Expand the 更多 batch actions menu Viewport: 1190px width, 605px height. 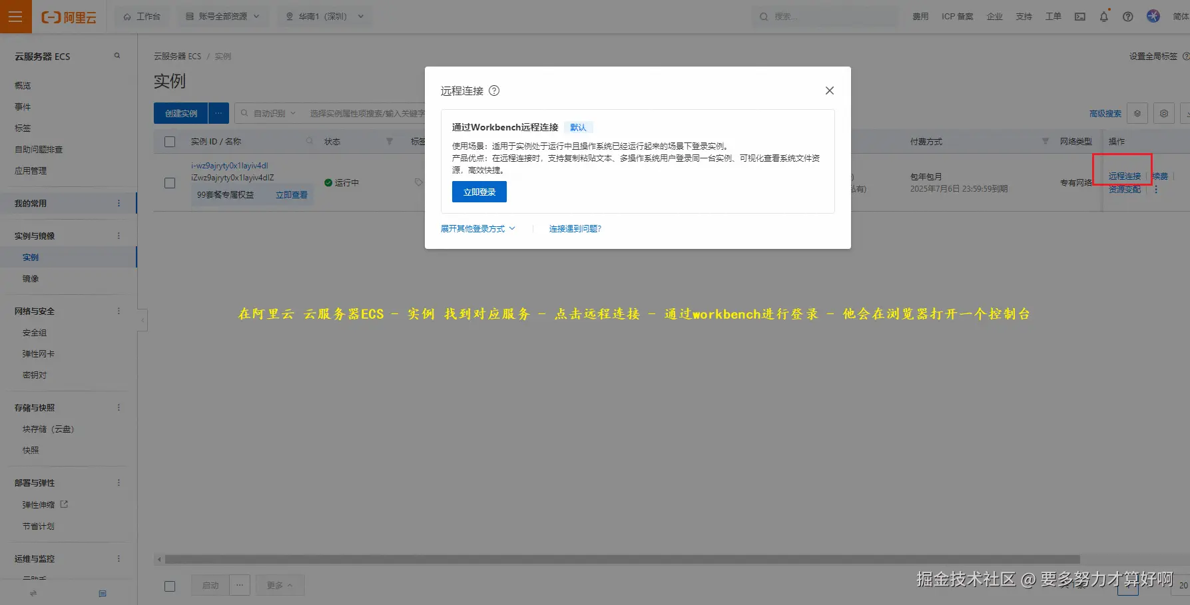pos(280,585)
